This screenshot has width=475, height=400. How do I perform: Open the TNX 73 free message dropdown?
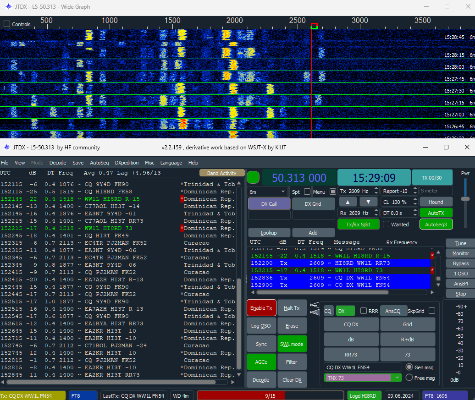[363, 378]
